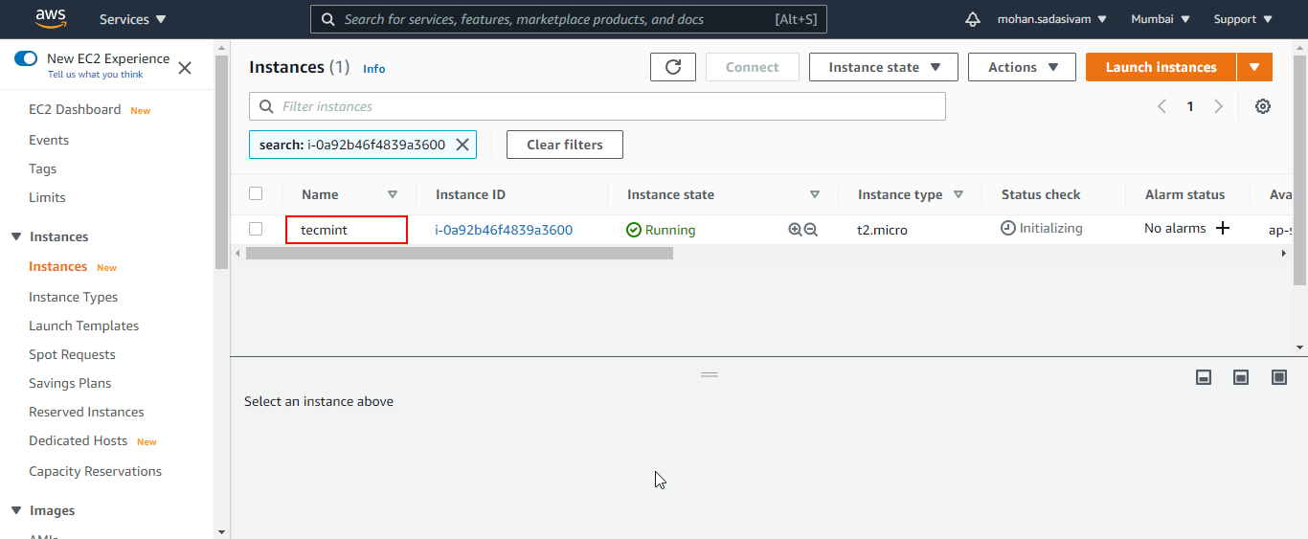Open table preferences gear icon
Viewport: 1308px width, 539px height.
pyautogui.click(x=1263, y=106)
